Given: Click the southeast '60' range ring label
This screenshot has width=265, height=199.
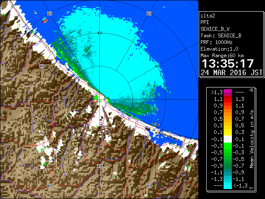Looking at the screenshot, I should coord(149,185).
